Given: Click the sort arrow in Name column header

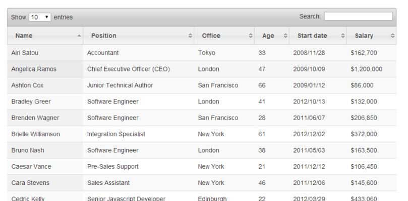Looking at the screenshot, I should coord(79,36).
